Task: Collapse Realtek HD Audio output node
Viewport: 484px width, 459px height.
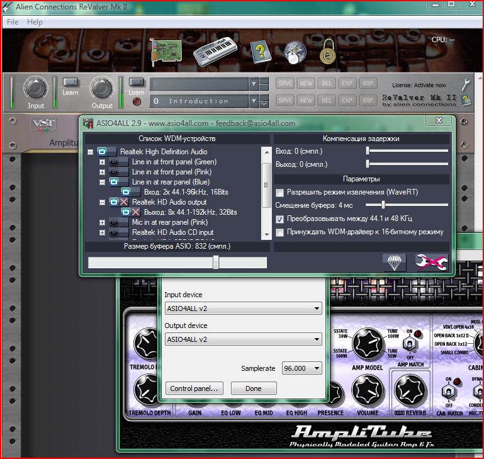Action: pyautogui.click(x=102, y=202)
